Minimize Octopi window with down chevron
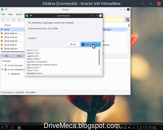163x130 pixels. click(120, 9)
